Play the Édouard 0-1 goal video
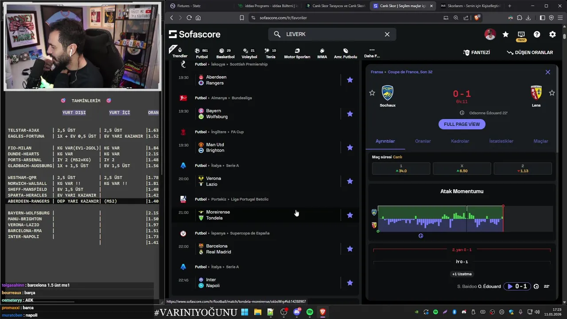 (x=517, y=286)
